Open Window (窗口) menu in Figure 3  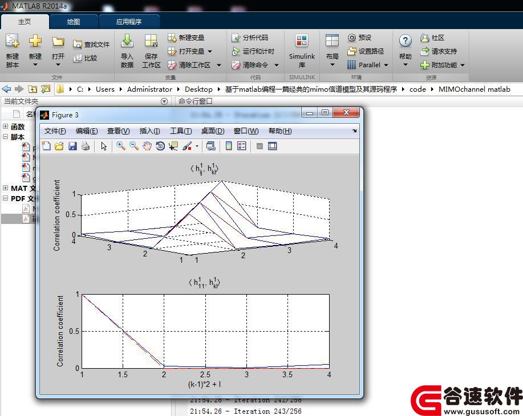click(246, 131)
